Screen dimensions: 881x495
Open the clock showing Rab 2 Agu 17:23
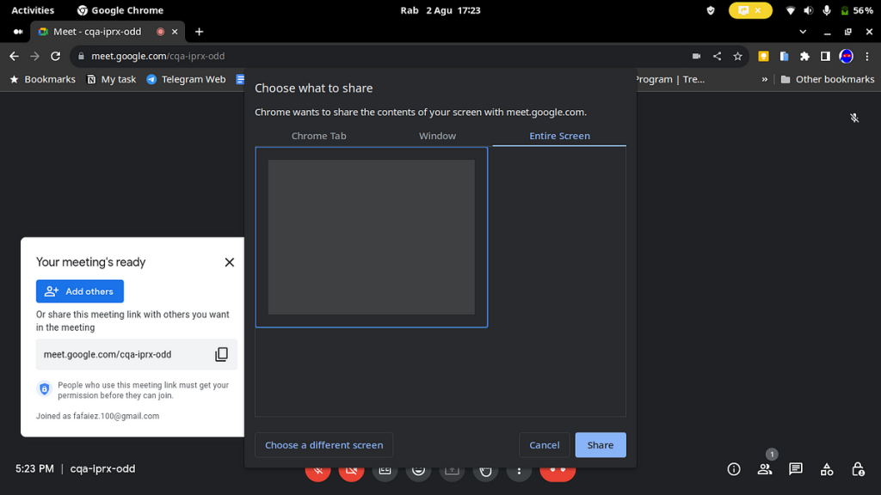[440, 10]
